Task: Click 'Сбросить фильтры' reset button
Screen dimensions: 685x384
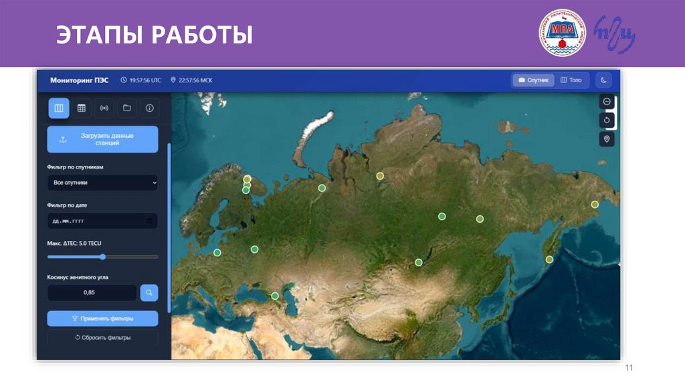Action: click(102, 337)
